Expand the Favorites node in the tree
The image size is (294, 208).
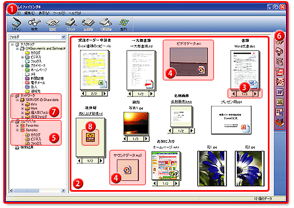pyautogui.click(x=17, y=125)
